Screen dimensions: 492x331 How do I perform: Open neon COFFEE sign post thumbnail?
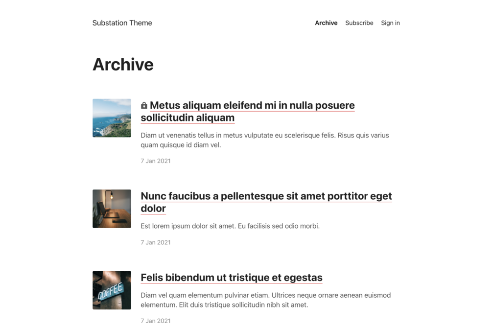pos(112,290)
